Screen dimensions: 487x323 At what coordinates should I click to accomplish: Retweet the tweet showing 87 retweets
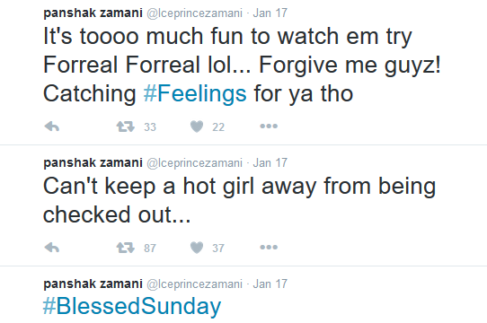pyautogui.click(x=126, y=248)
